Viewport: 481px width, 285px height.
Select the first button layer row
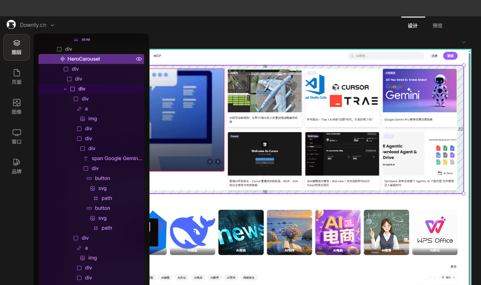91,178
